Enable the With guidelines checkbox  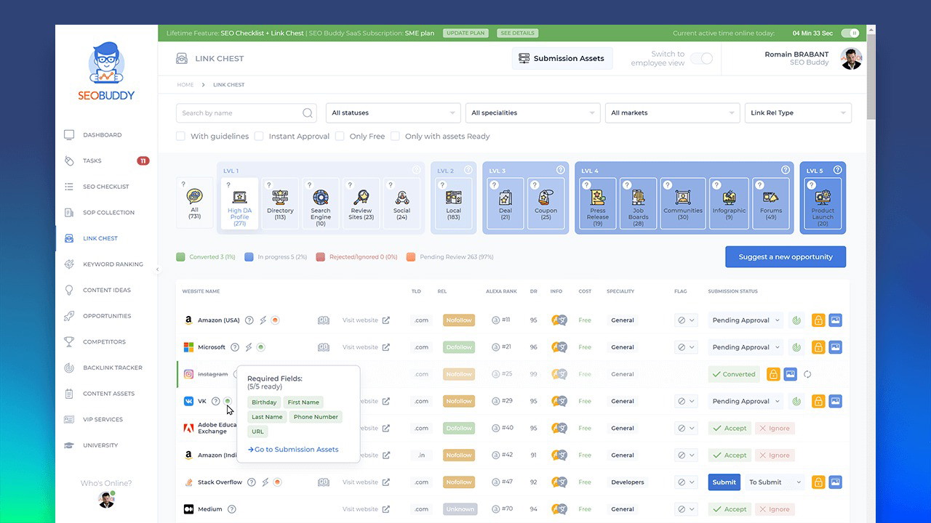[181, 137]
